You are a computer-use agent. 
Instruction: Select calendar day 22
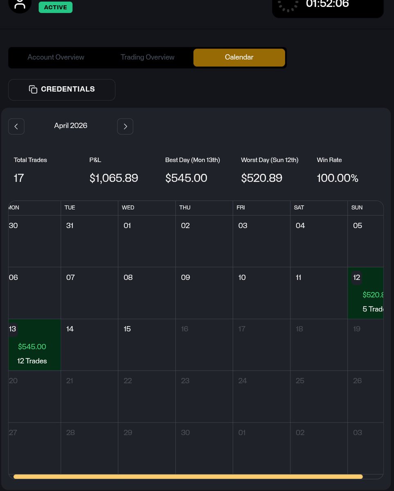(x=147, y=396)
